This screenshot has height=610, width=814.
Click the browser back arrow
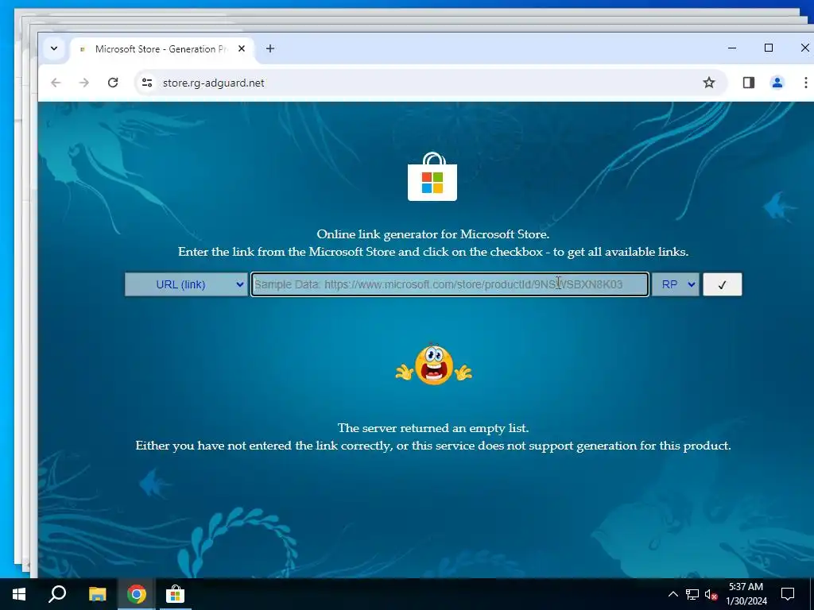point(56,83)
